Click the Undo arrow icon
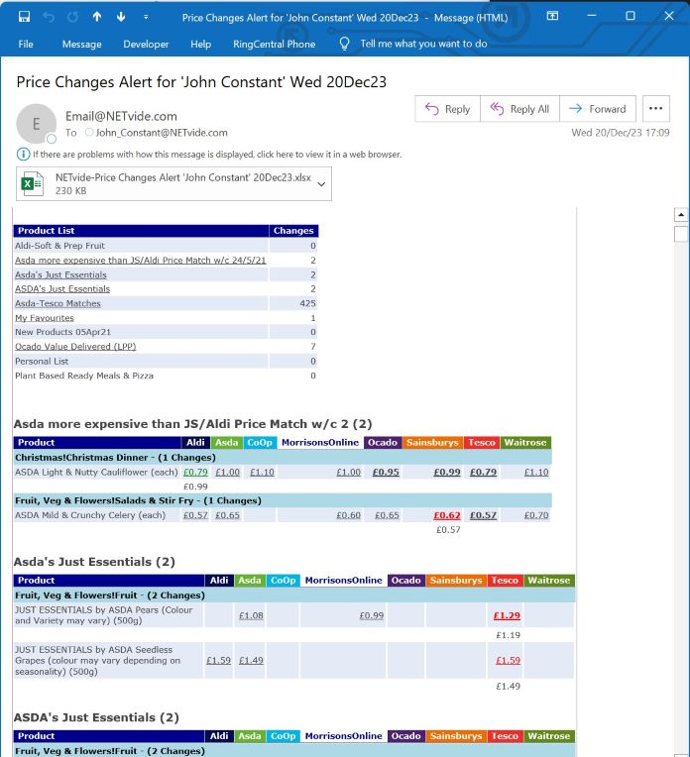 tap(49, 17)
